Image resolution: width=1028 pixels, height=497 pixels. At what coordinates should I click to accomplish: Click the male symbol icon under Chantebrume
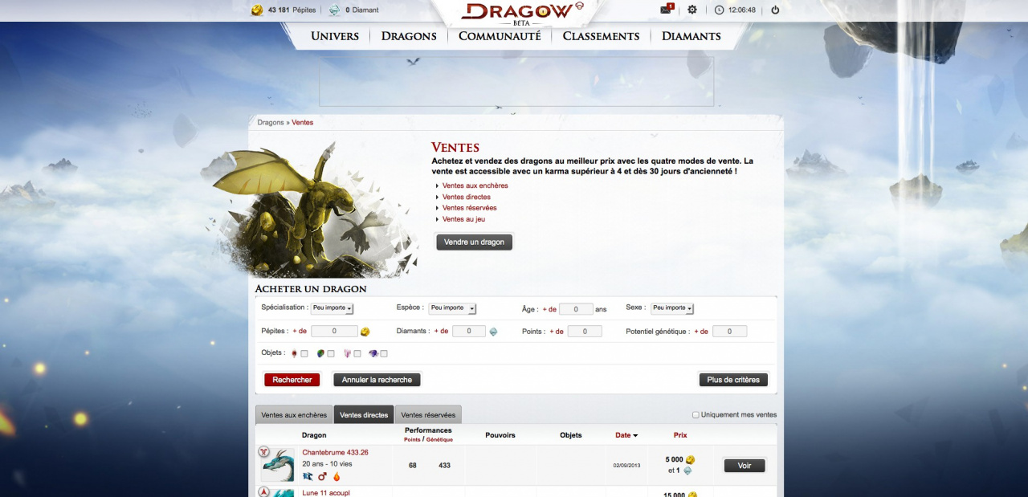[x=322, y=476]
